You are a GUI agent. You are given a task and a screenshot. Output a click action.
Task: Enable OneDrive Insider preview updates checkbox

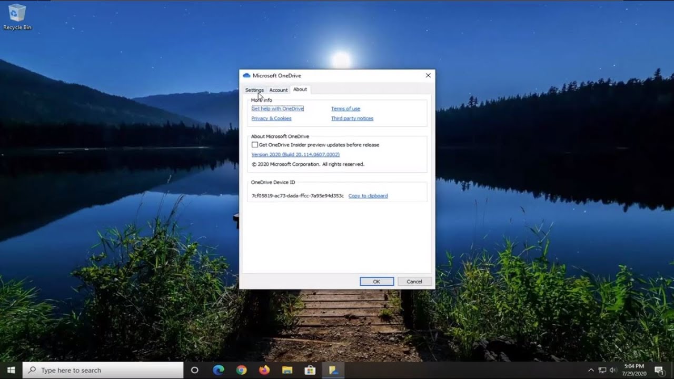coord(255,145)
